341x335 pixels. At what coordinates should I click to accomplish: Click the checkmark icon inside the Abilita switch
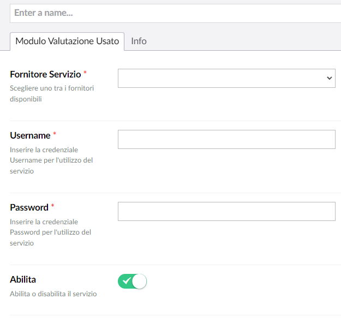coord(127,281)
